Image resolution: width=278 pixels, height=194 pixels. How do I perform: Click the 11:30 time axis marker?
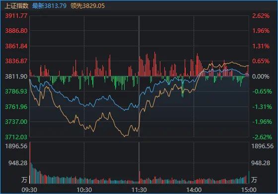[139, 190]
